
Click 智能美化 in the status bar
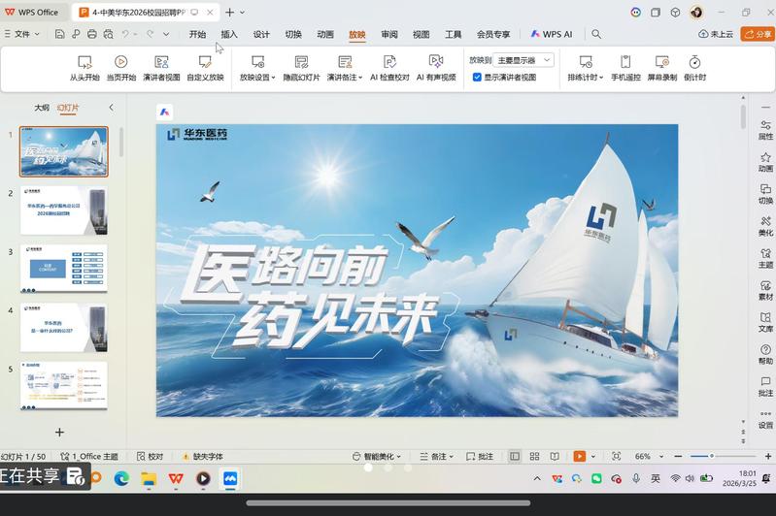(378, 456)
